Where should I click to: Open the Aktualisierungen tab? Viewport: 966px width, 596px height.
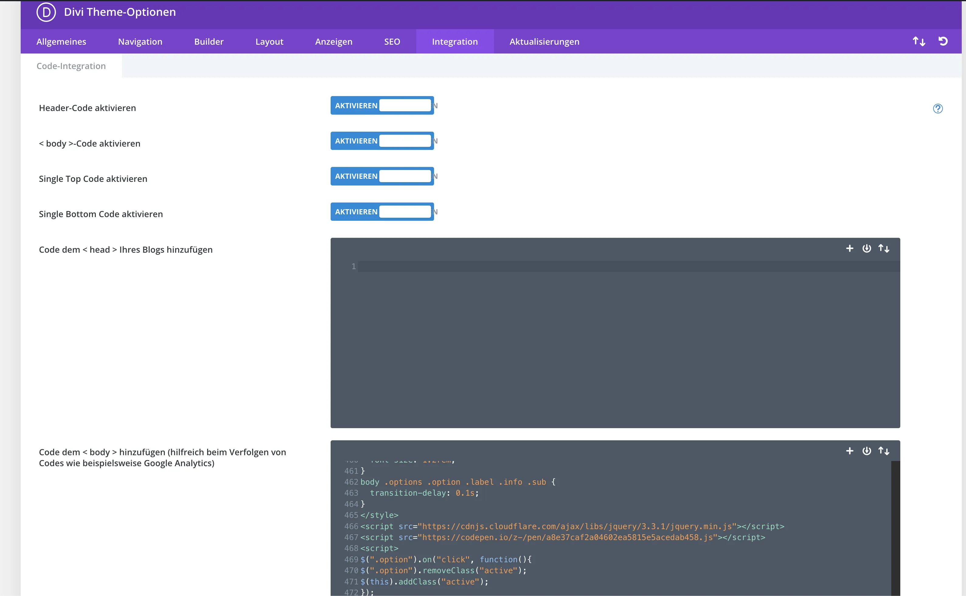[544, 41]
